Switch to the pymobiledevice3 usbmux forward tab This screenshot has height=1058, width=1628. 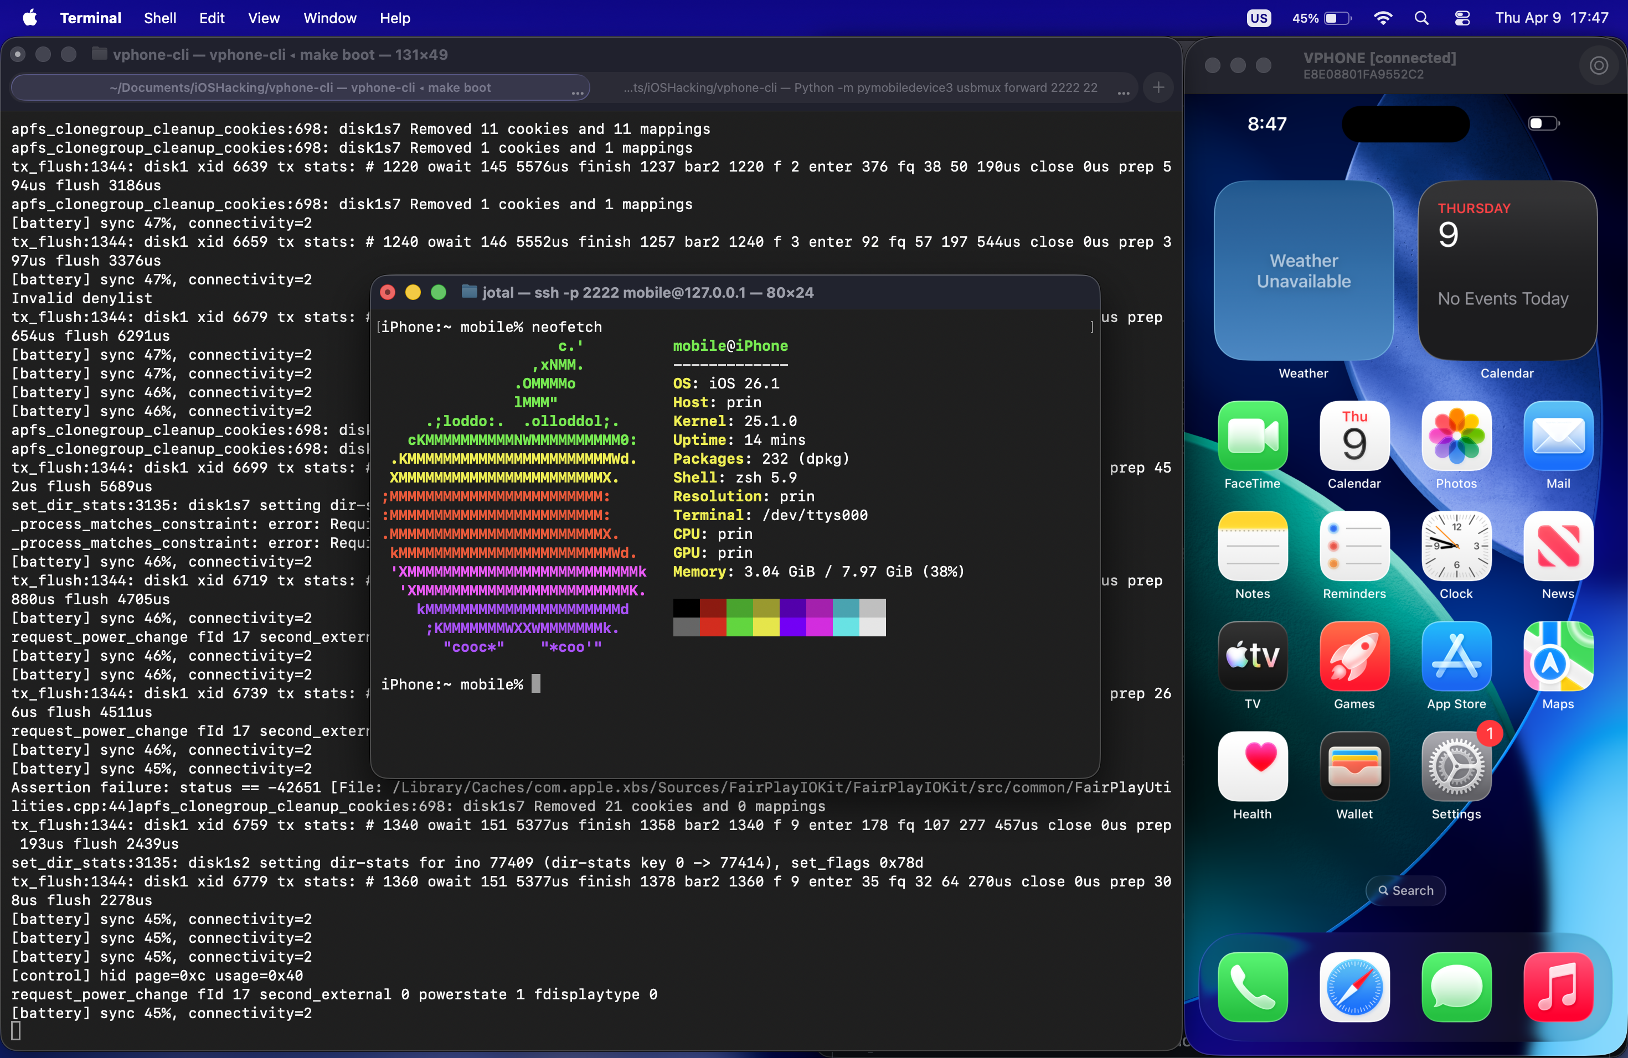point(860,87)
